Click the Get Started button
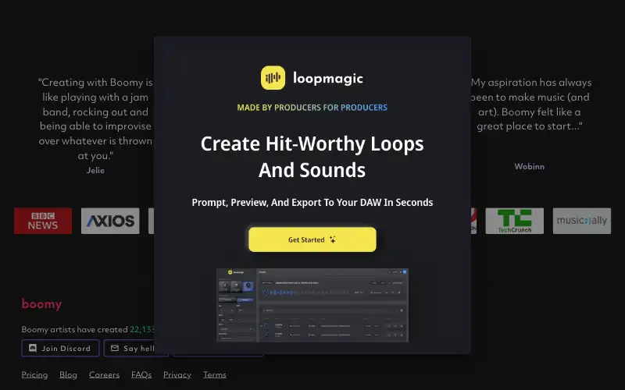This screenshot has width=625, height=390. (x=312, y=239)
